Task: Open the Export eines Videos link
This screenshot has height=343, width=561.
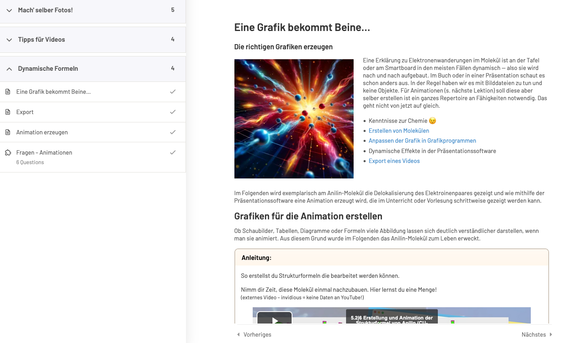Action: point(394,161)
